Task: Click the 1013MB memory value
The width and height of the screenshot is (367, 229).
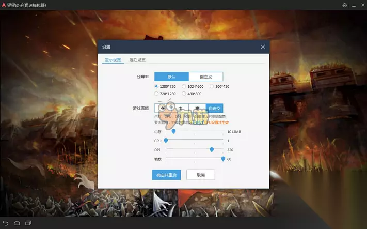Action: point(234,132)
